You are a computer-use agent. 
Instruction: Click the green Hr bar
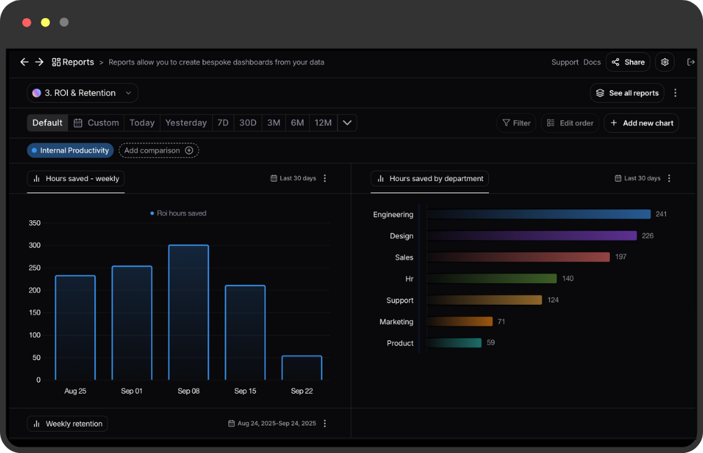(x=492, y=278)
